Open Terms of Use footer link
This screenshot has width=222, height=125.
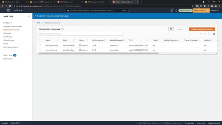(200, 123)
